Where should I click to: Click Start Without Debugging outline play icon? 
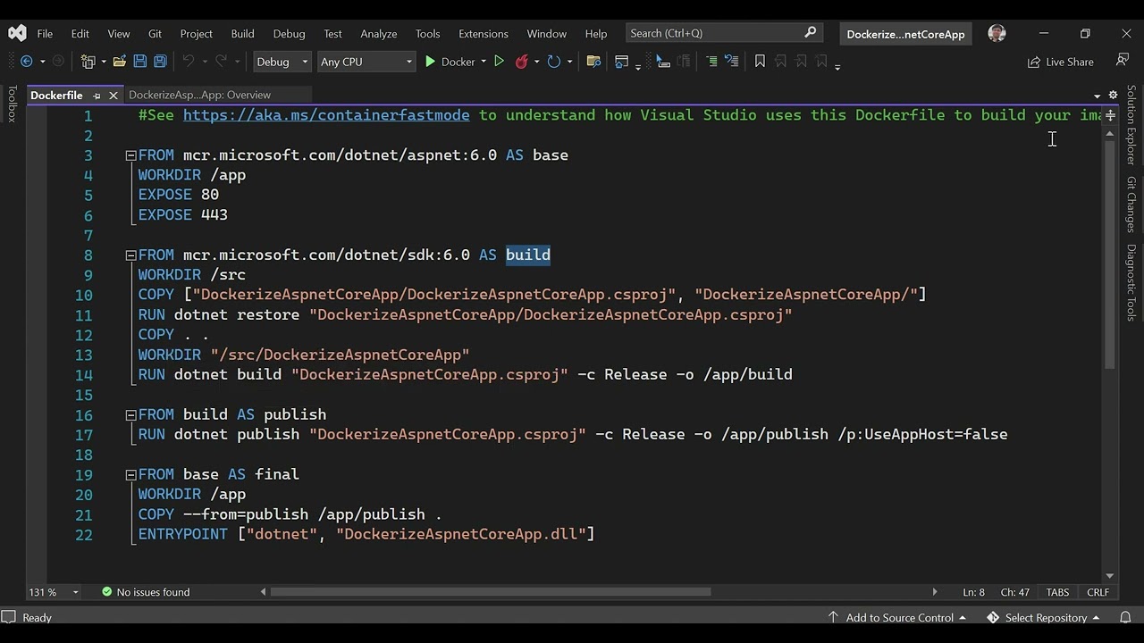(500, 62)
